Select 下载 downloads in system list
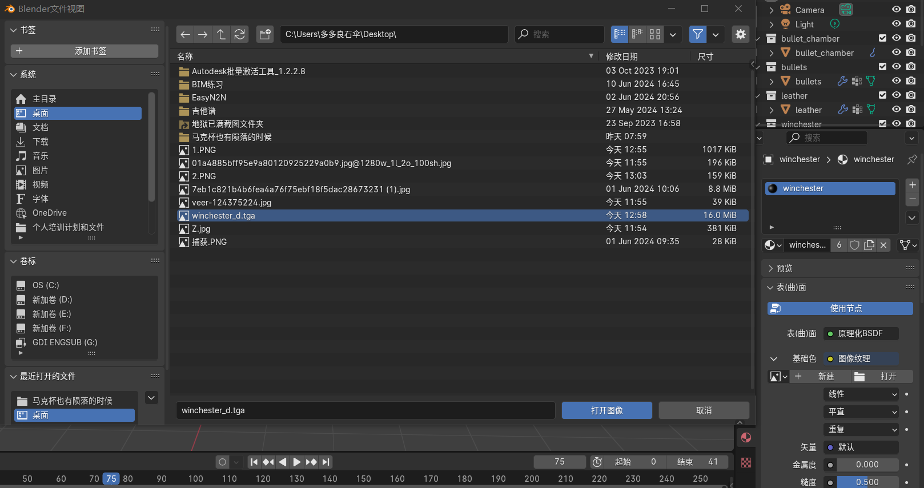The image size is (924, 488). (78, 142)
